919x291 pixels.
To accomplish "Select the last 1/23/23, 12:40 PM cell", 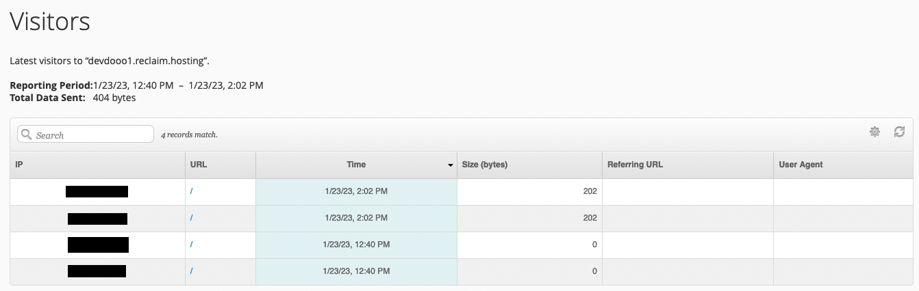I will coord(356,271).
